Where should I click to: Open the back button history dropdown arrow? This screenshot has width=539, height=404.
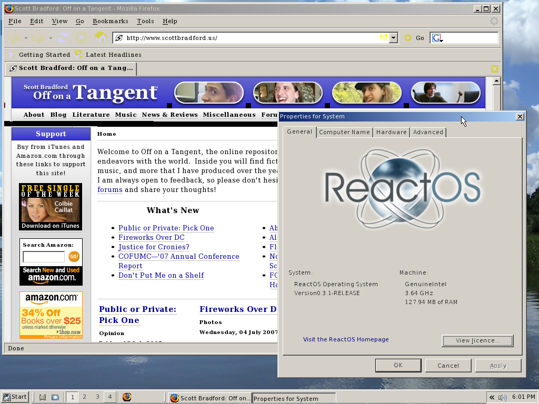click(25, 38)
